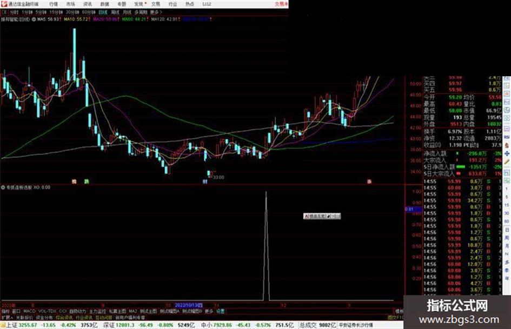
Task: Select the MACD indicator tab
Action: click(x=29, y=311)
